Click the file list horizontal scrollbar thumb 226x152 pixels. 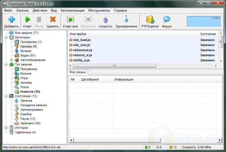point(115,66)
